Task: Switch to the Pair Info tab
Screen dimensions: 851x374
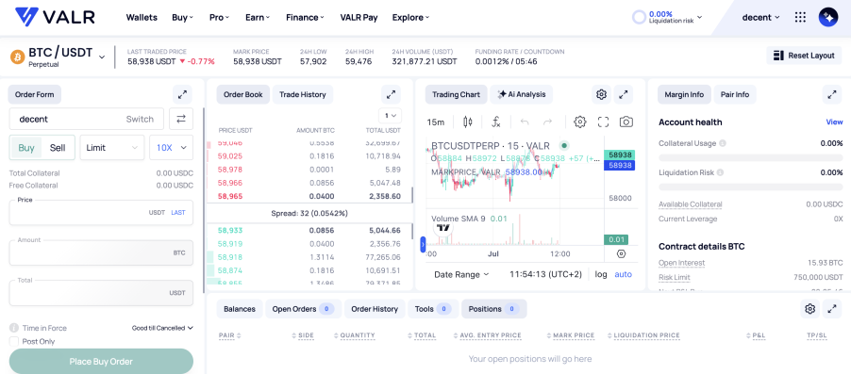Action: (x=734, y=94)
